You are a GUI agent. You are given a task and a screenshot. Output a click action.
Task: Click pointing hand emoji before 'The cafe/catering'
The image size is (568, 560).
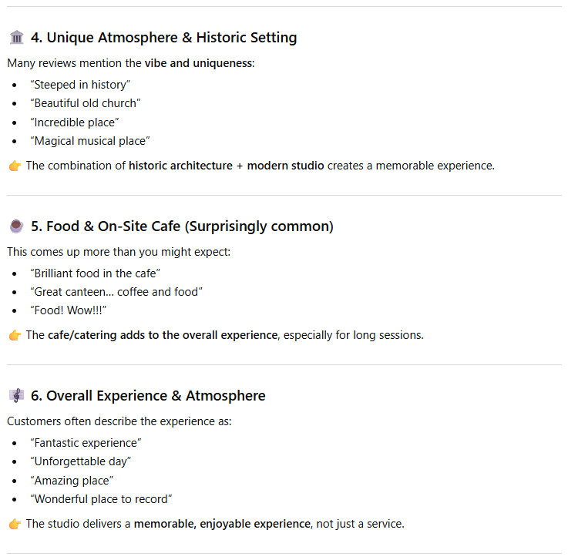coord(15,335)
